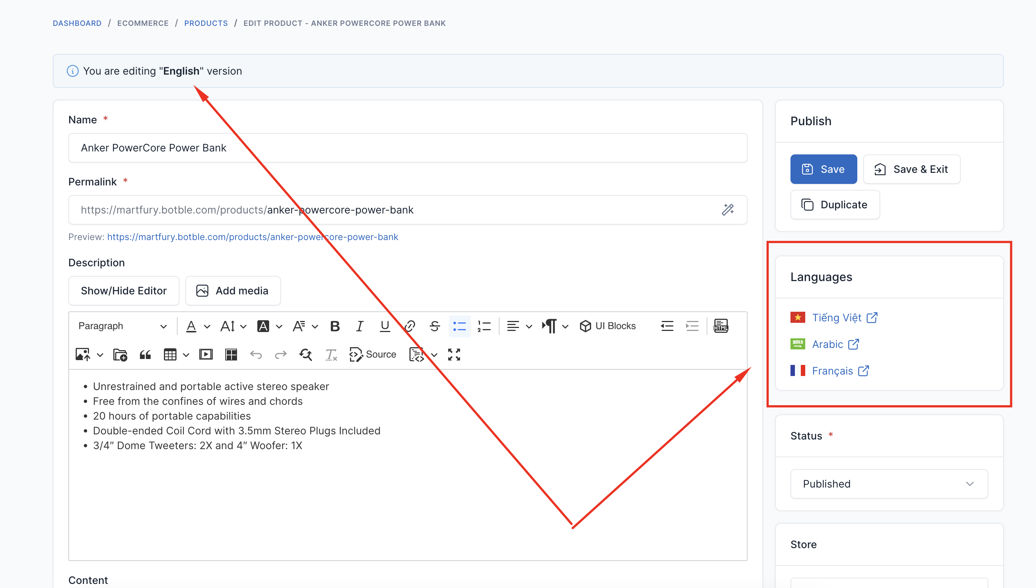The image size is (1036, 588).
Task: Switch editor to Source mode
Action: click(373, 355)
